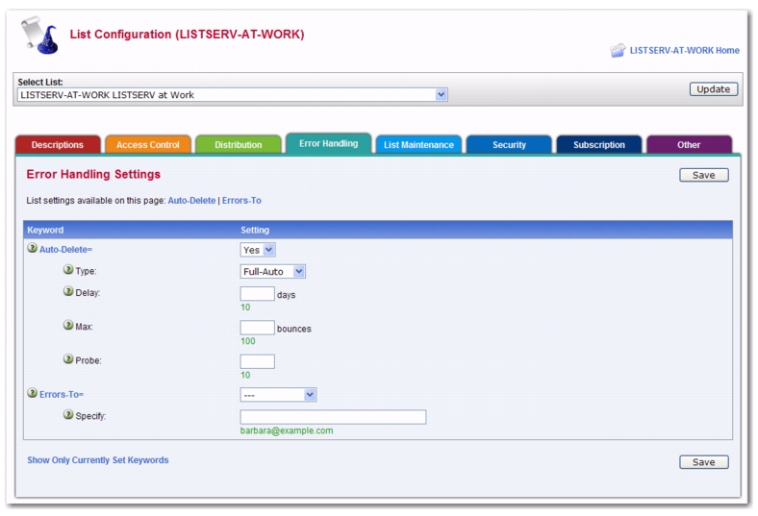This screenshot has height=516, width=758.
Task: Click the Update button
Action: [x=714, y=88]
